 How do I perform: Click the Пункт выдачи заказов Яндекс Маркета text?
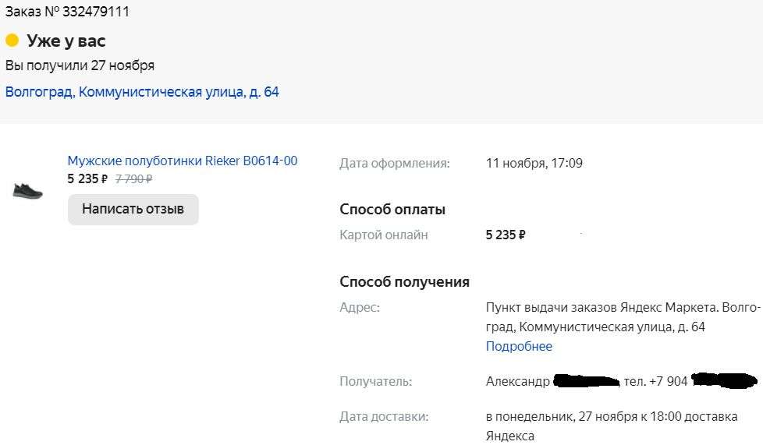(601, 308)
